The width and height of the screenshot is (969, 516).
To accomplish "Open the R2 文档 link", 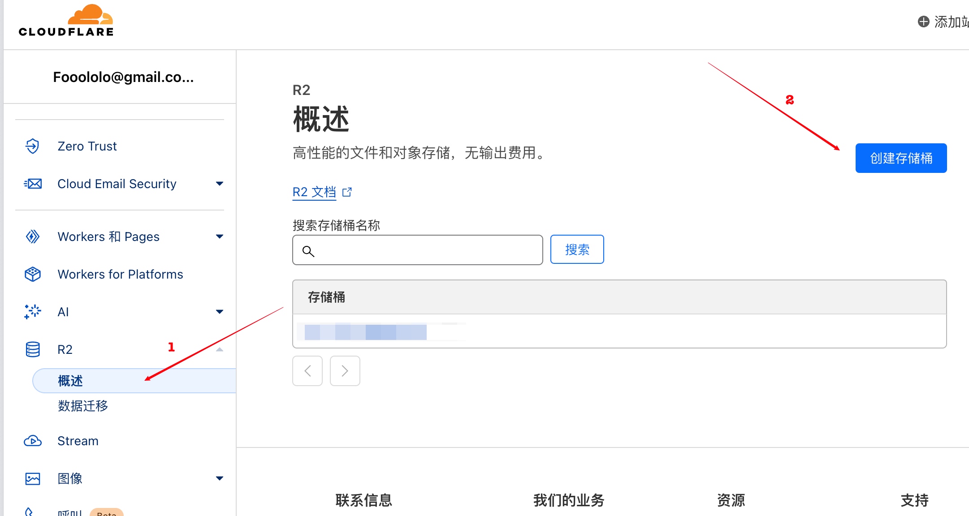I will point(314,192).
